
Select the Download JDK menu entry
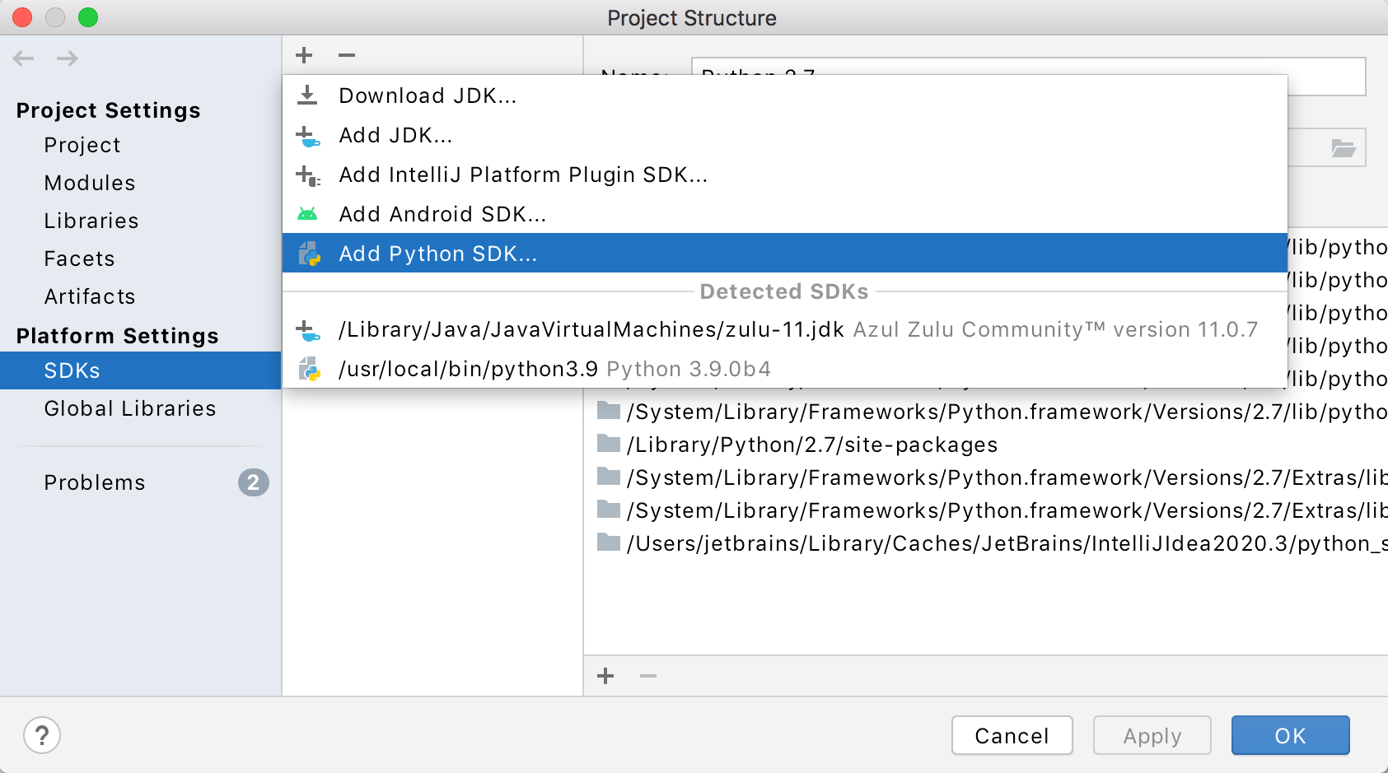click(427, 95)
